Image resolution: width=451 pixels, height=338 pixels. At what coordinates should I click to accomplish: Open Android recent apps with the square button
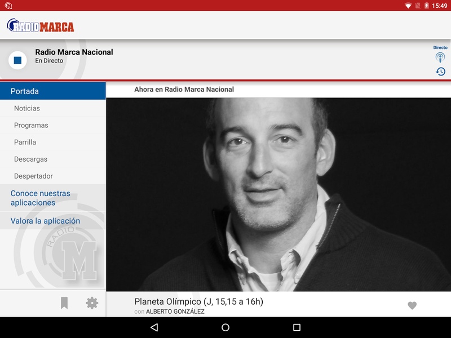[297, 327]
